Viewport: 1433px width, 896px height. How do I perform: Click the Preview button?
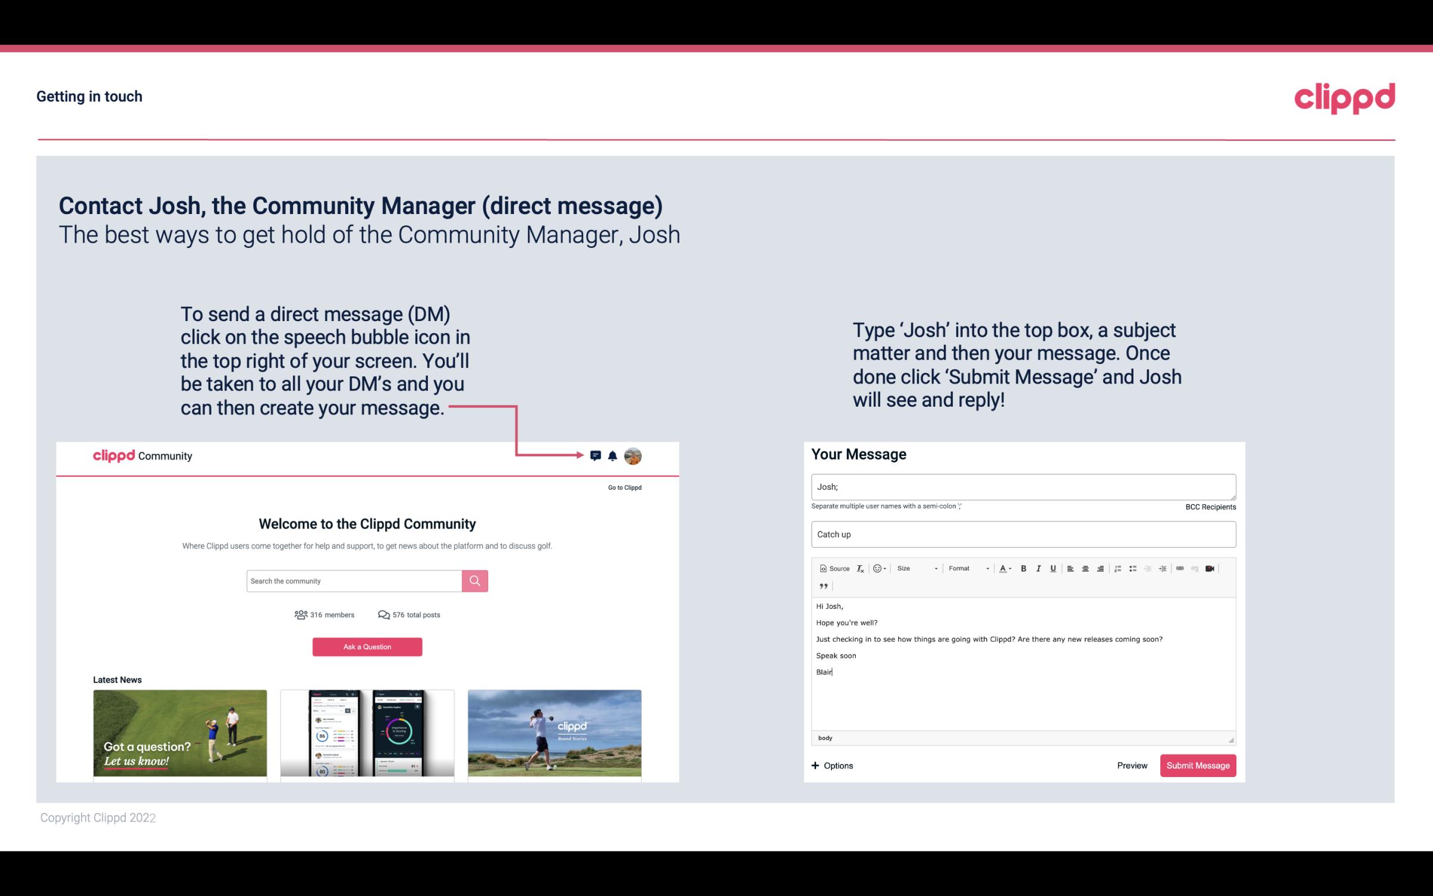point(1132,765)
